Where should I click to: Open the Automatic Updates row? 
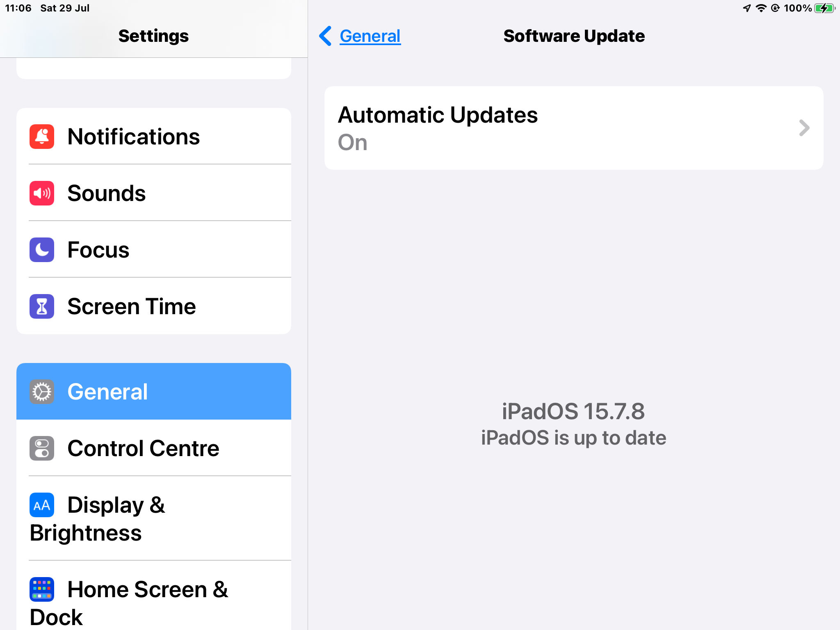(x=574, y=128)
